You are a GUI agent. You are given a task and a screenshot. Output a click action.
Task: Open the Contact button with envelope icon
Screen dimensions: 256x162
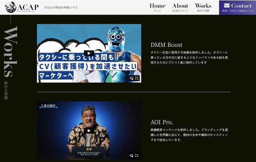coord(237,7)
